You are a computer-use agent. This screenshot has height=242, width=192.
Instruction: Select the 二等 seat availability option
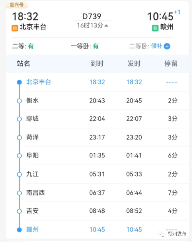point(23,46)
